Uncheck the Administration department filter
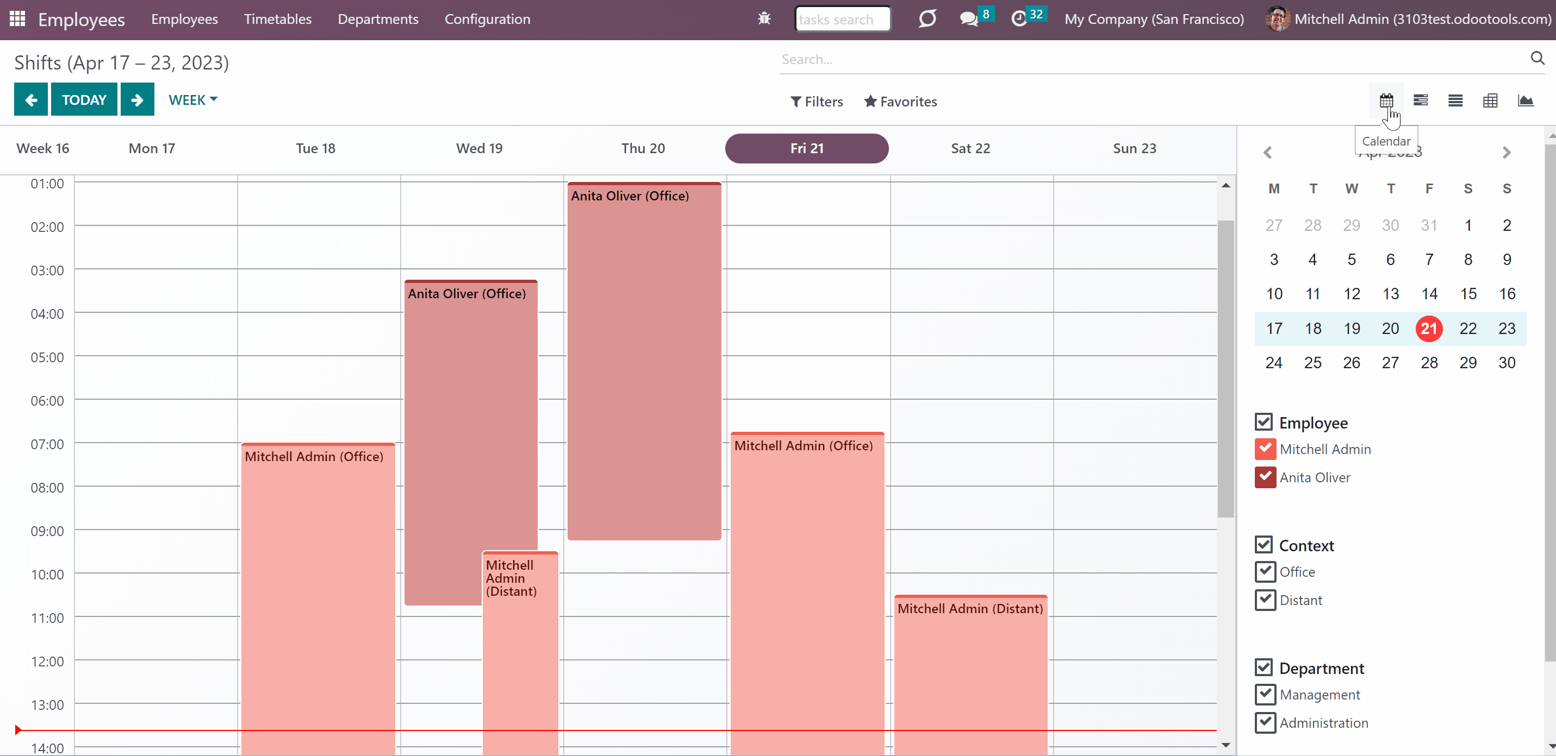Viewport: 1556px width, 756px height. click(x=1266, y=723)
